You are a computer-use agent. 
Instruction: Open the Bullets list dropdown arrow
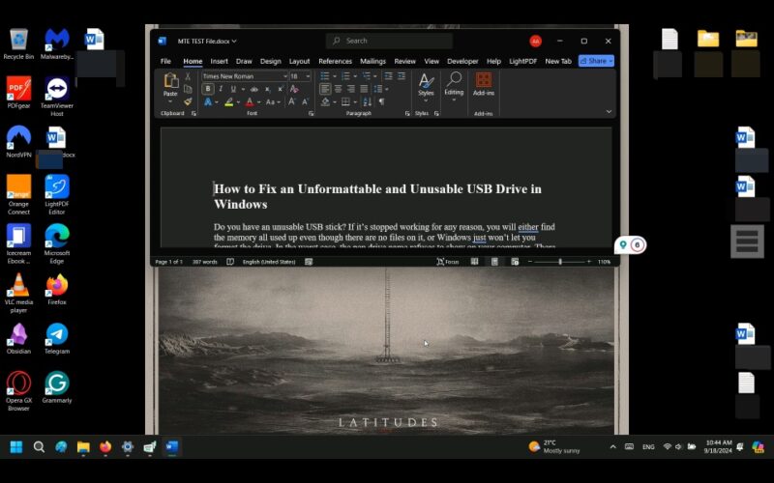pyautogui.click(x=334, y=76)
